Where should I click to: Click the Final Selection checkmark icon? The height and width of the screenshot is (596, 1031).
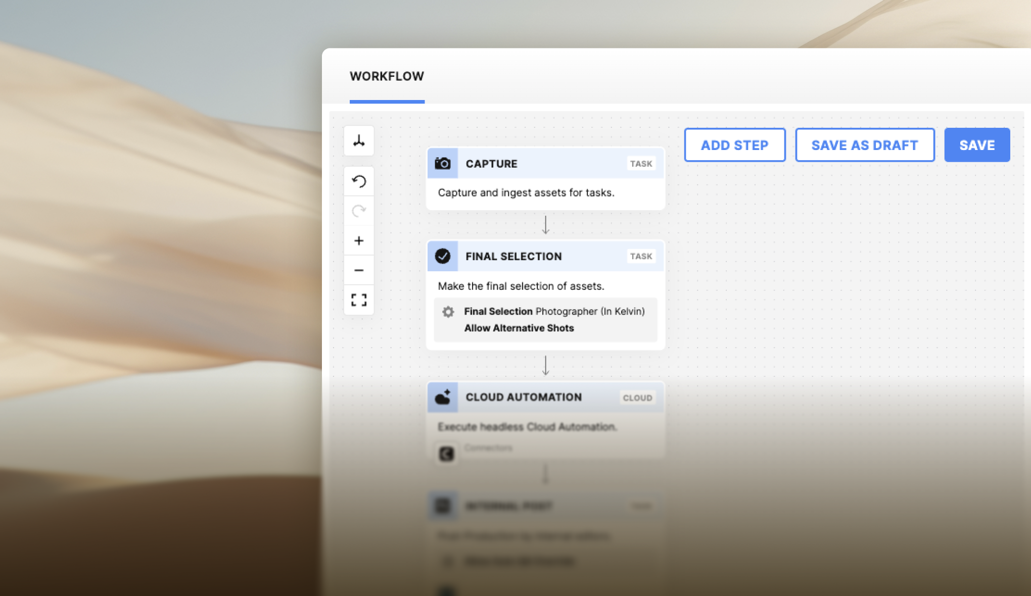[x=443, y=256]
